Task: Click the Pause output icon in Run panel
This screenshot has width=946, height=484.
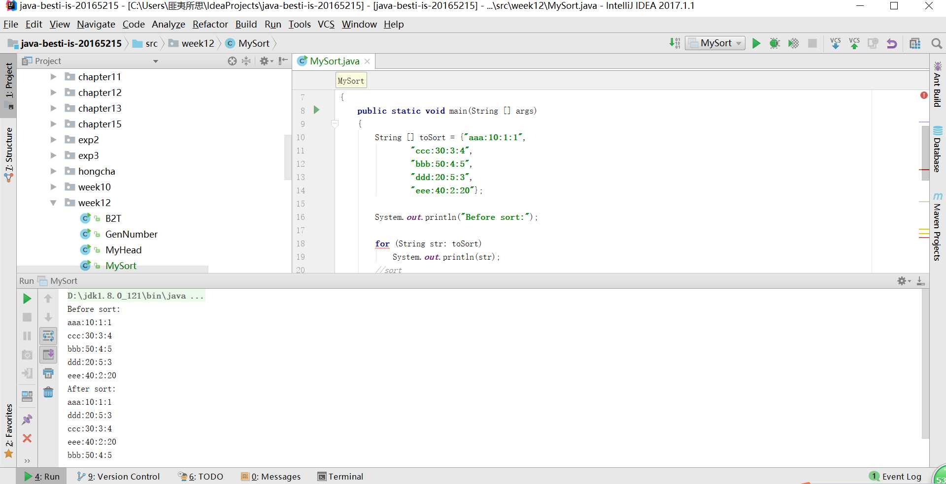Action: click(27, 336)
